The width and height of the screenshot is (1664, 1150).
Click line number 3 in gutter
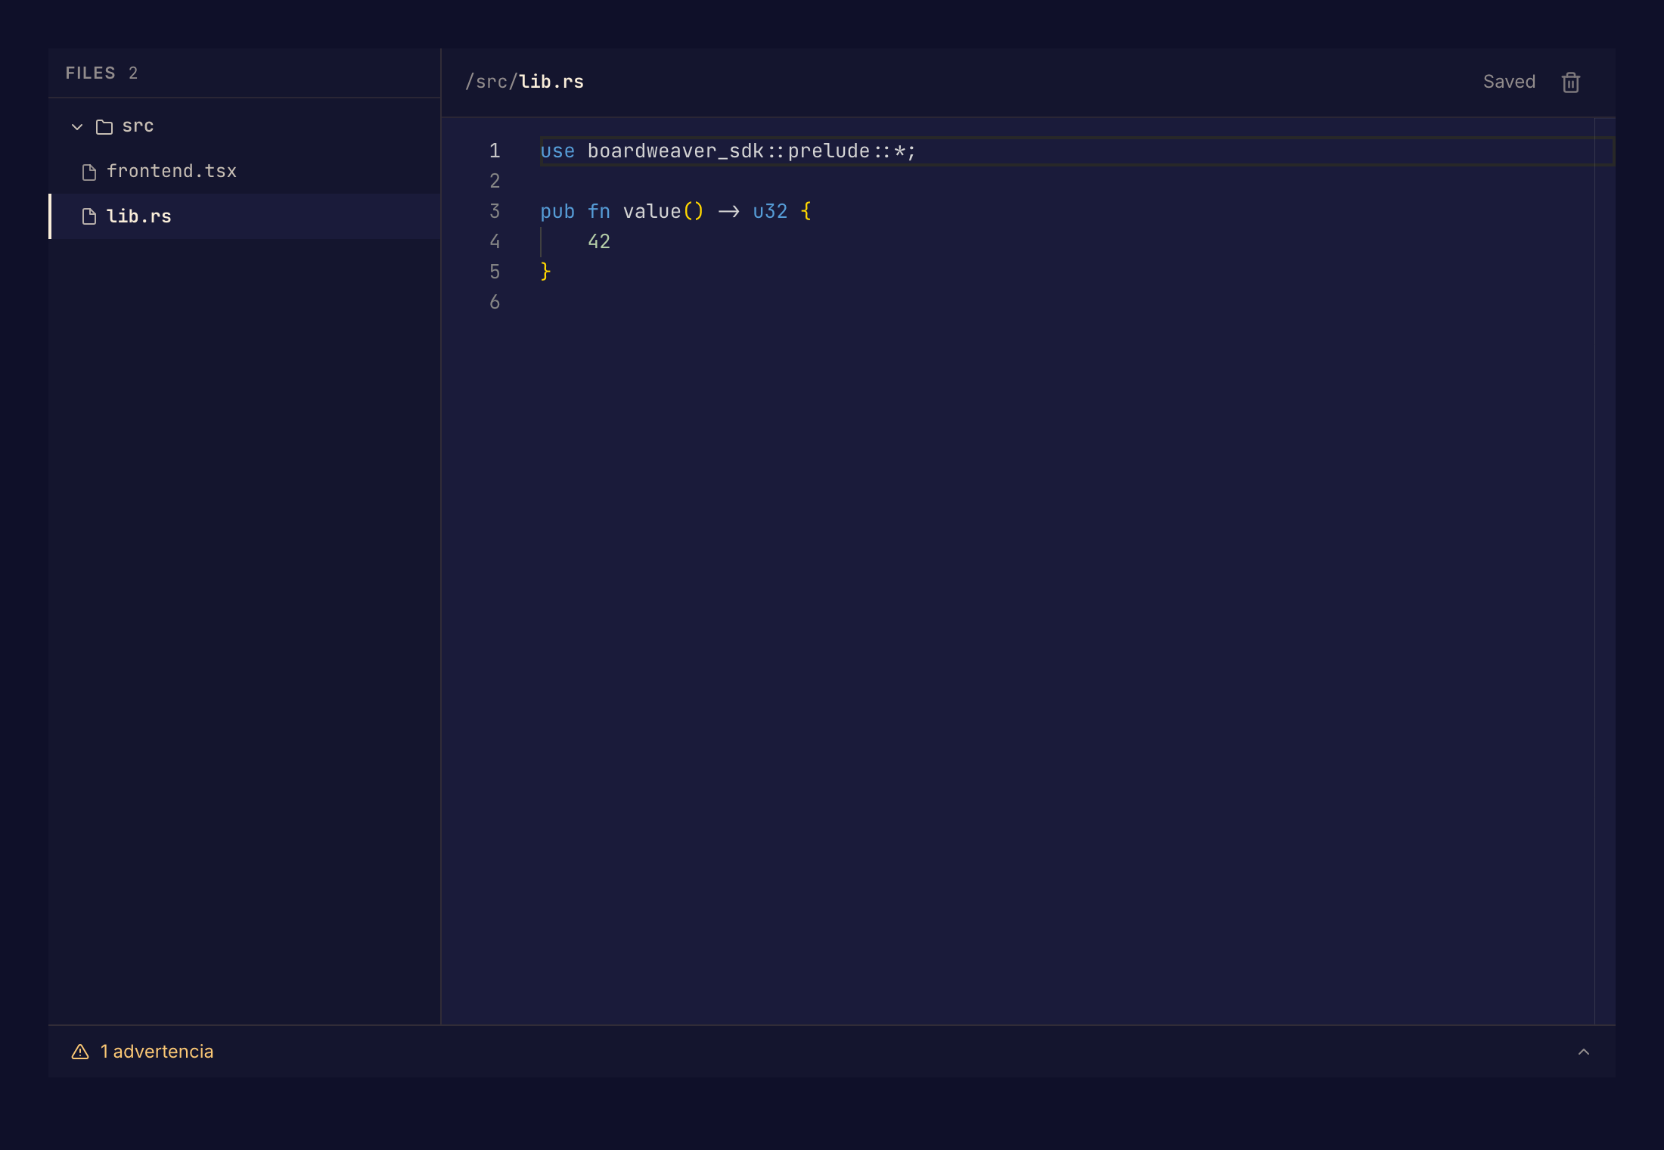coord(495,211)
